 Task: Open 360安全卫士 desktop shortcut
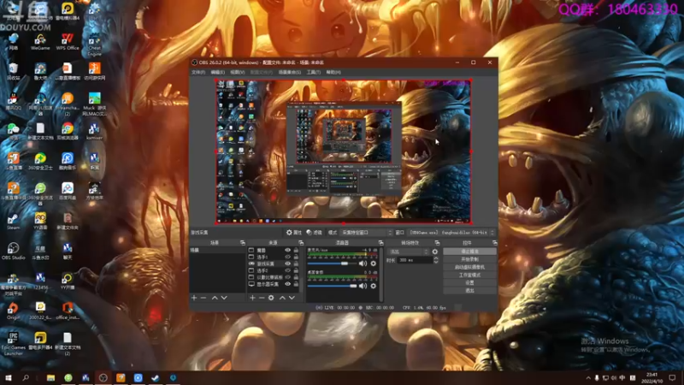(40, 161)
